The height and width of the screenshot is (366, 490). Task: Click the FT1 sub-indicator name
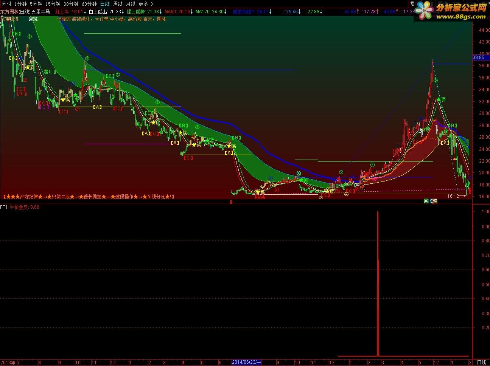click(4, 207)
